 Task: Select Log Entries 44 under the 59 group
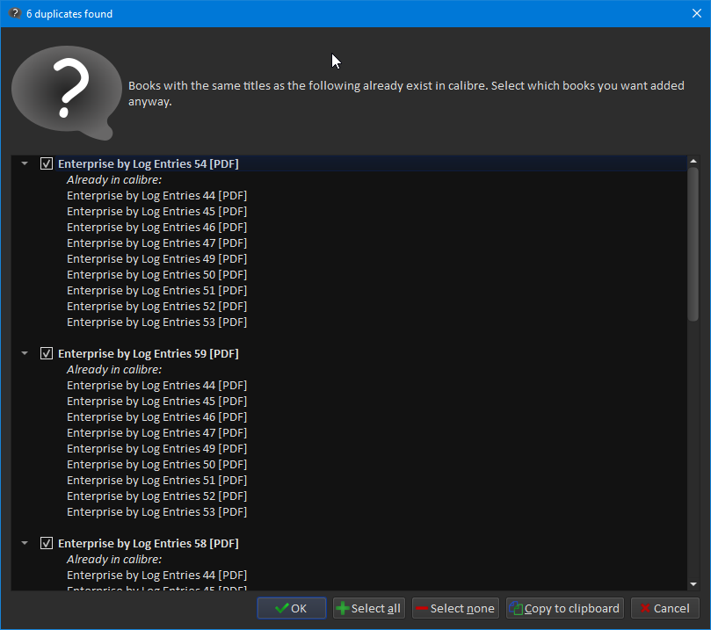157,385
